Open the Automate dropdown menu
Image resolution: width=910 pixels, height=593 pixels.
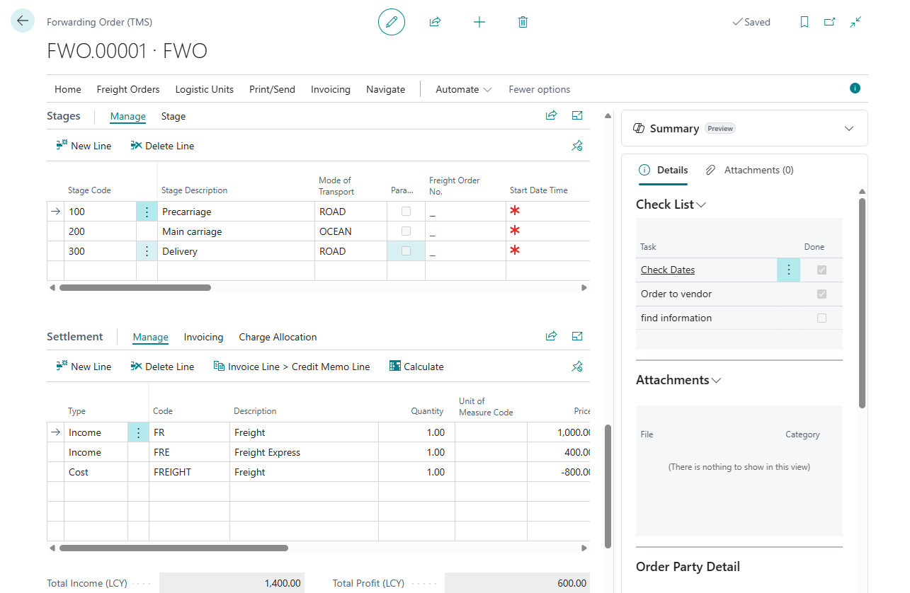[x=464, y=89]
